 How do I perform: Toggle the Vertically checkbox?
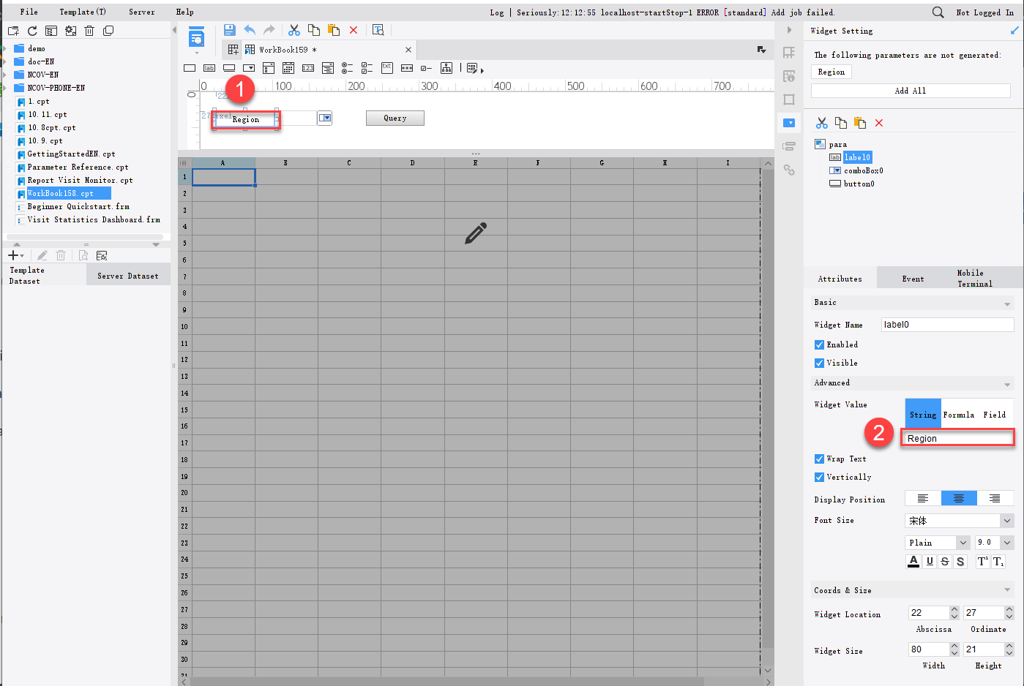[819, 477]
